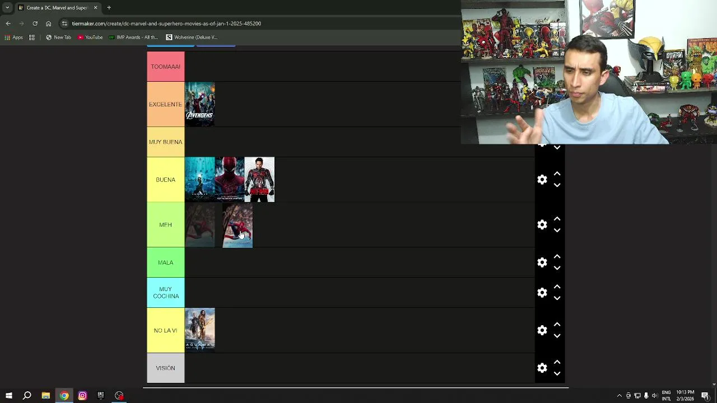Move MEH tier up with arrow

click(x=557, y=219)
